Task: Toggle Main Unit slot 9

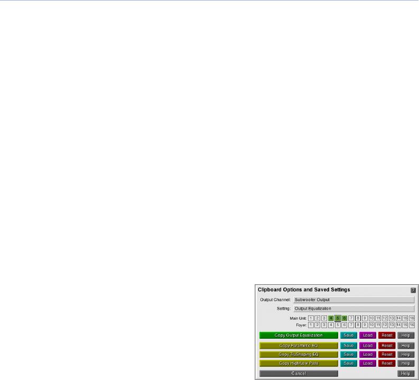Action: [365, 318]
